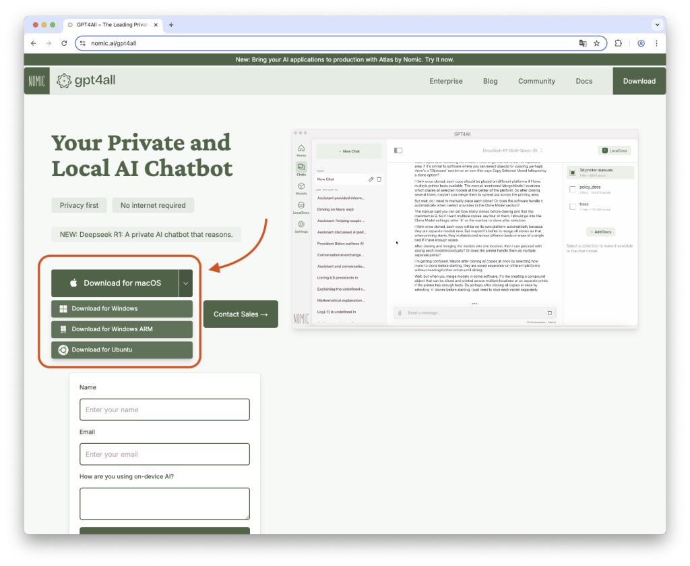Click the Contact Sales button
Screen dimensions: 690x566
click(241, 314)
